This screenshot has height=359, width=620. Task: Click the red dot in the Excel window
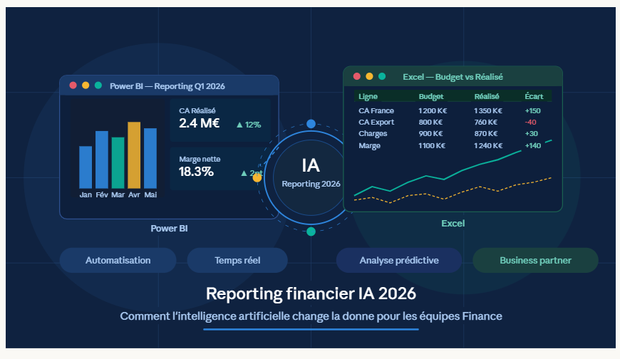pos(356,76)
